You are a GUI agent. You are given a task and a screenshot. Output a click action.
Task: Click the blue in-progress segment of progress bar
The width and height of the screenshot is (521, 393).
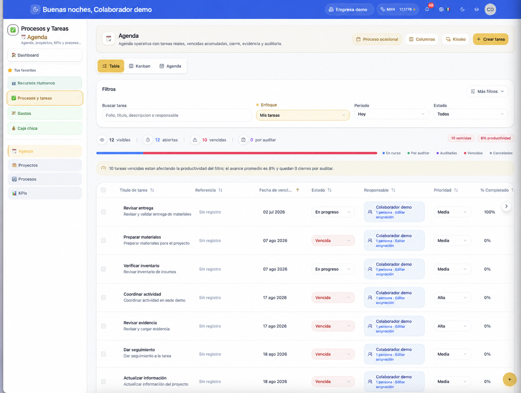point(120,153)
